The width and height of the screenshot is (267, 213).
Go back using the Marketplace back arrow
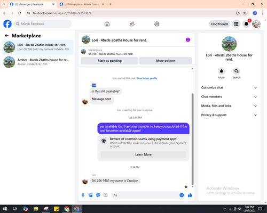[x=6, y=36]
